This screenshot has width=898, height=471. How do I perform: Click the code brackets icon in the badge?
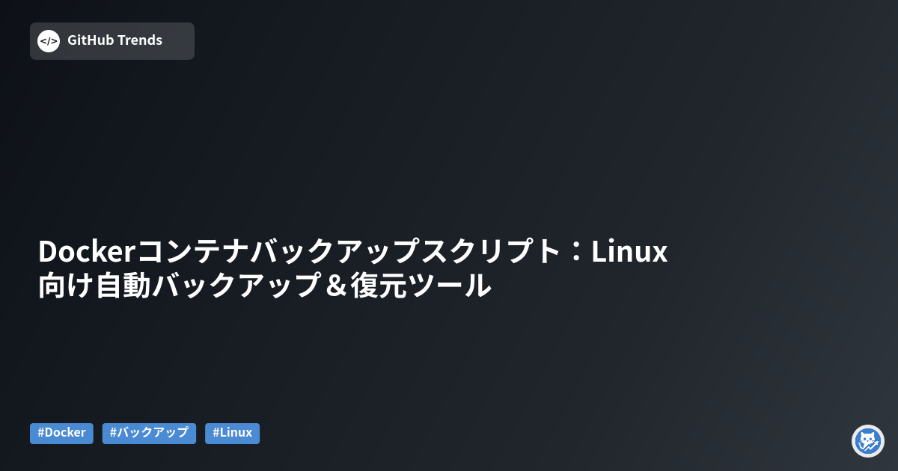coord(49,41)
